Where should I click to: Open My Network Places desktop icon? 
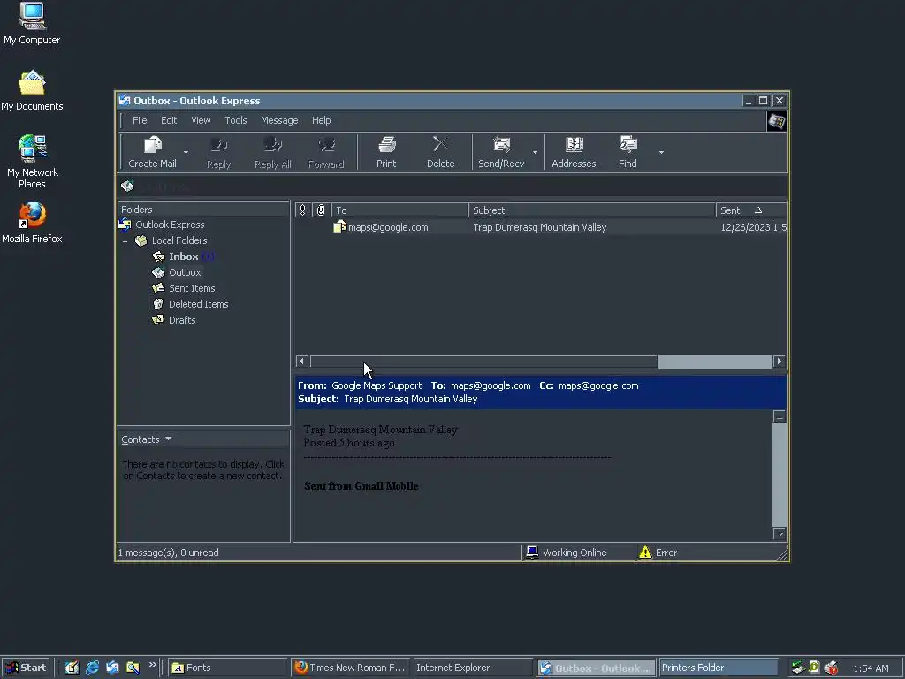click(x=32, y=162)
